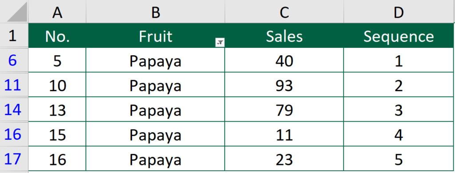Select the cell containing sequence 4
The image size is (455, 173).
pos(399,135)
